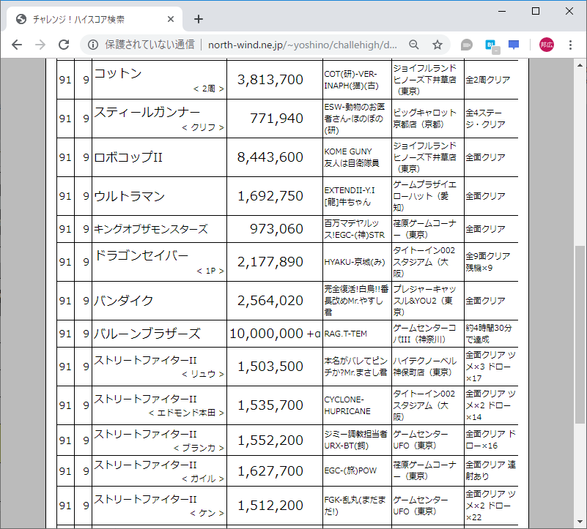Viewport: 587px width, 529px height.
Task: Click remark 全2周クリア
Action: pos(488,80)
